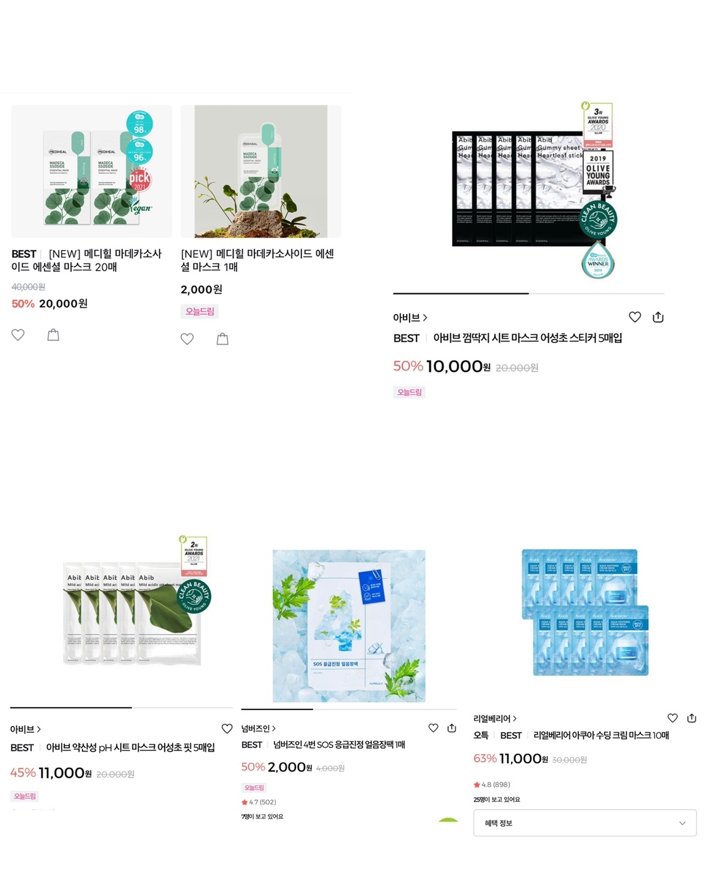Screen dimensions: 705x880
Task: Share the Real Barrier Aqua Soothing mask
Action: point(692,718)
